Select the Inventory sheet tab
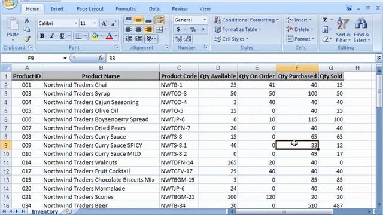 click(45, 211)
